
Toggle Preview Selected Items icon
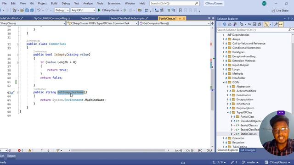tap(281, 24)
